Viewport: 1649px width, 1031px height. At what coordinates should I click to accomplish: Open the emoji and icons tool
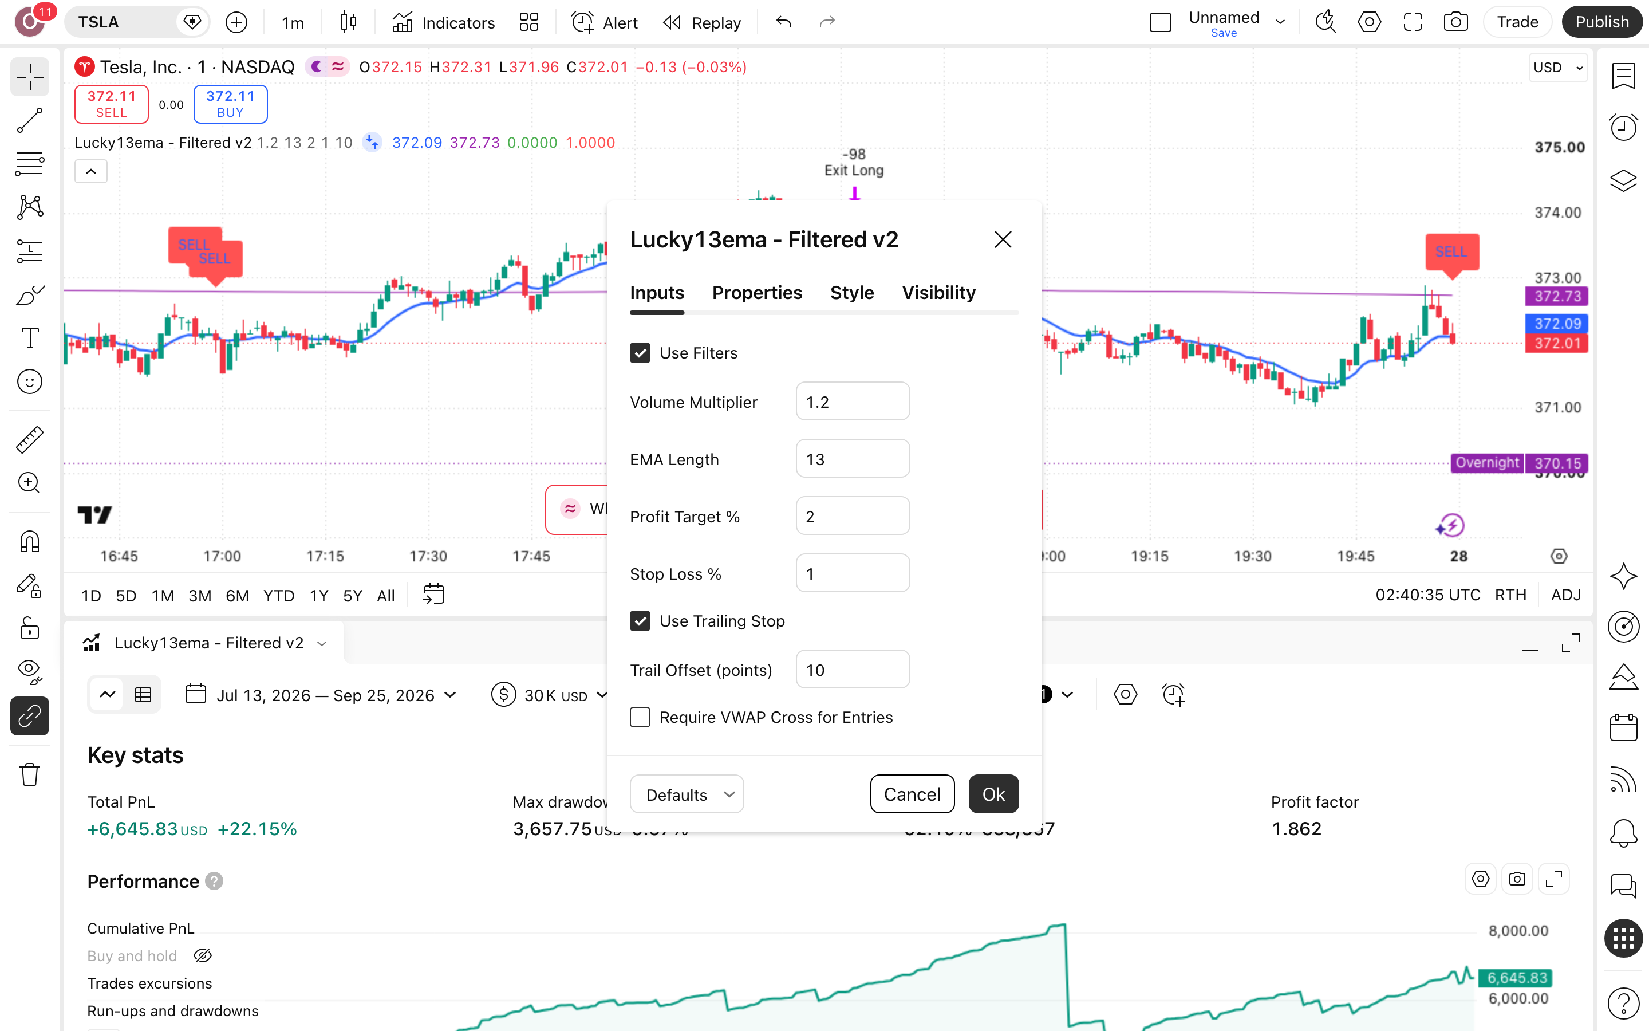[29, 382]
